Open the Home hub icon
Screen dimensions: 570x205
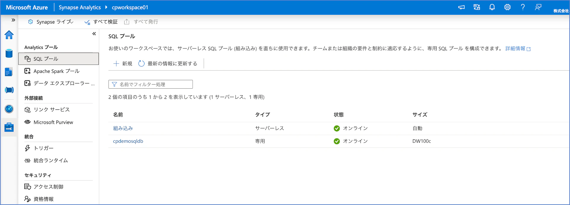[x=9, y=35]
